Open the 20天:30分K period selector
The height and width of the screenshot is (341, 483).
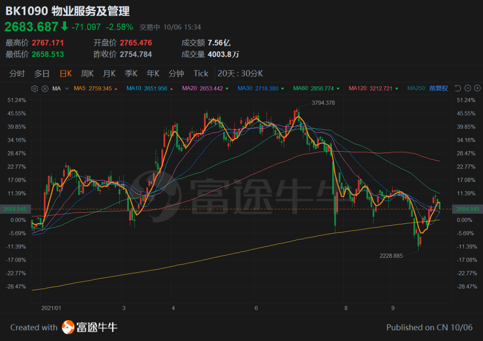tap(240, 74)
